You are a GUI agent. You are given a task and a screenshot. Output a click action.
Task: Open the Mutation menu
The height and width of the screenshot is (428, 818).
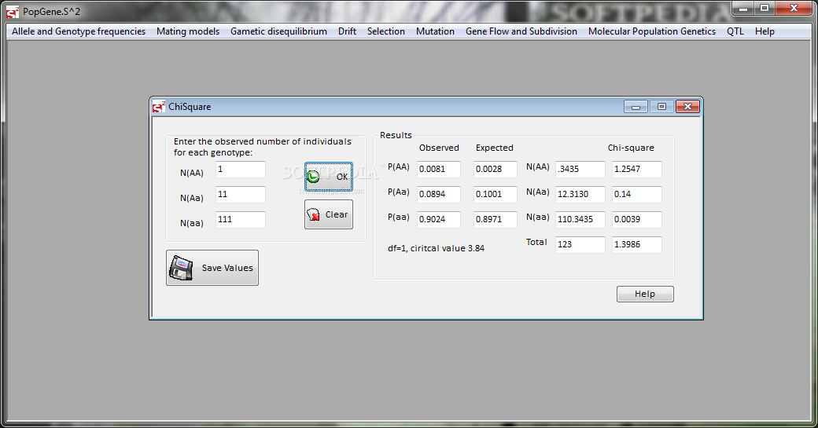[x=435, y=31]
